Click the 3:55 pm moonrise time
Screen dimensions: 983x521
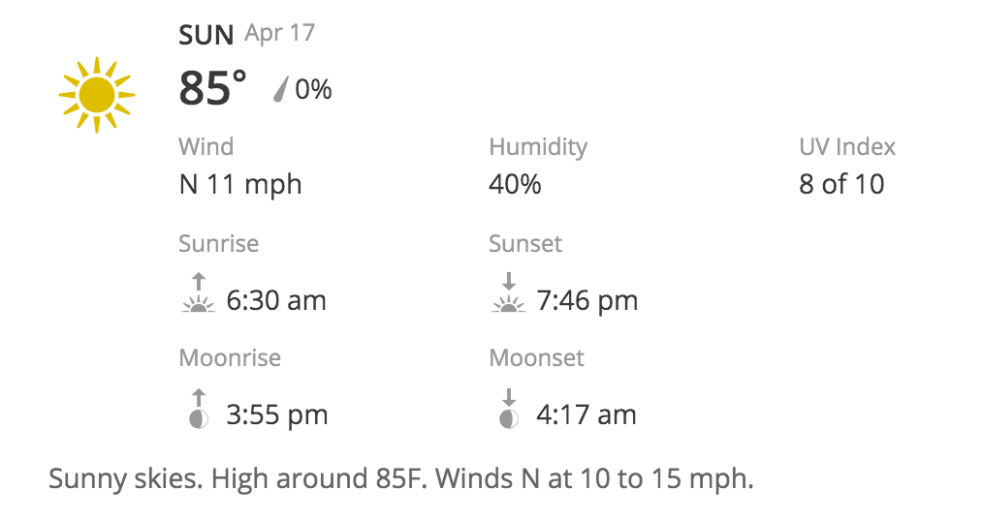277,415
